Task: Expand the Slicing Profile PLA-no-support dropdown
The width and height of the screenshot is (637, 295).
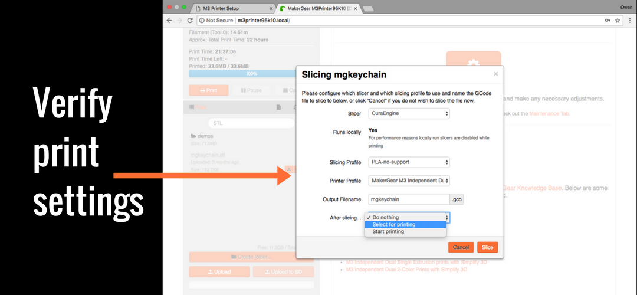Action: [x=409, y=162]
